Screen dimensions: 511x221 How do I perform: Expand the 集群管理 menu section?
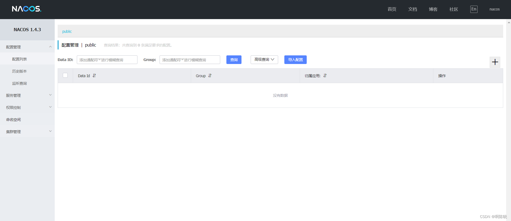click(27, 131)
